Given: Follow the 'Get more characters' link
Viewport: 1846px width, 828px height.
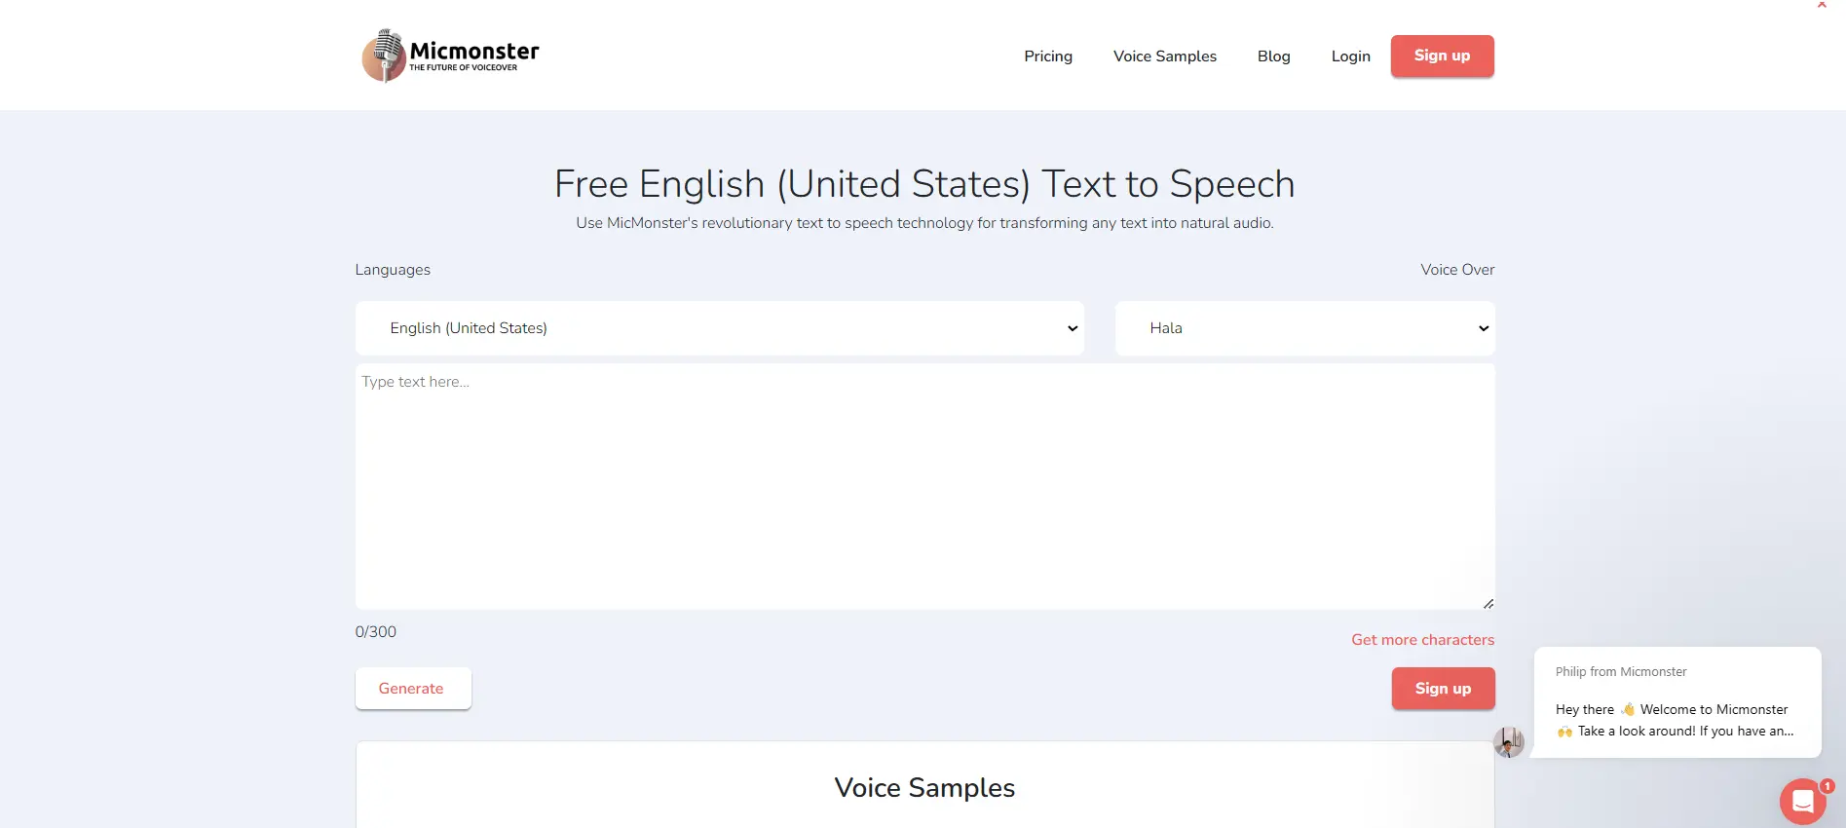Looking at the screenshot, I should (1422, 640).
